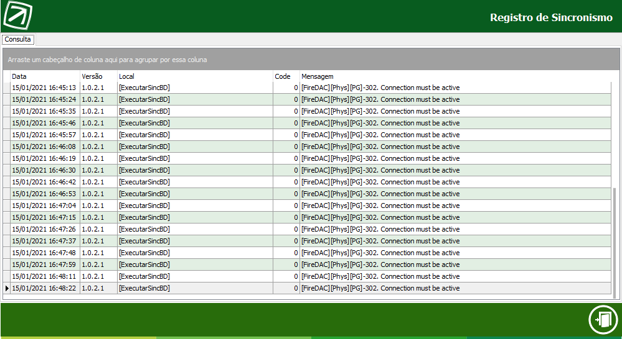Open the Consulta tab
The image size is (622, 339).
(x=18, y=39)
